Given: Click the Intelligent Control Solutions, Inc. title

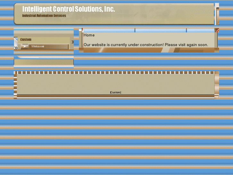Looking at the screenshot, I should point(69,9).
